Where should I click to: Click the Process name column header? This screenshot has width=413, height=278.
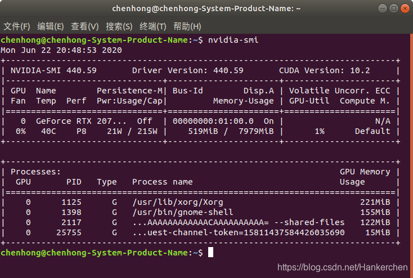coord(162,182)
